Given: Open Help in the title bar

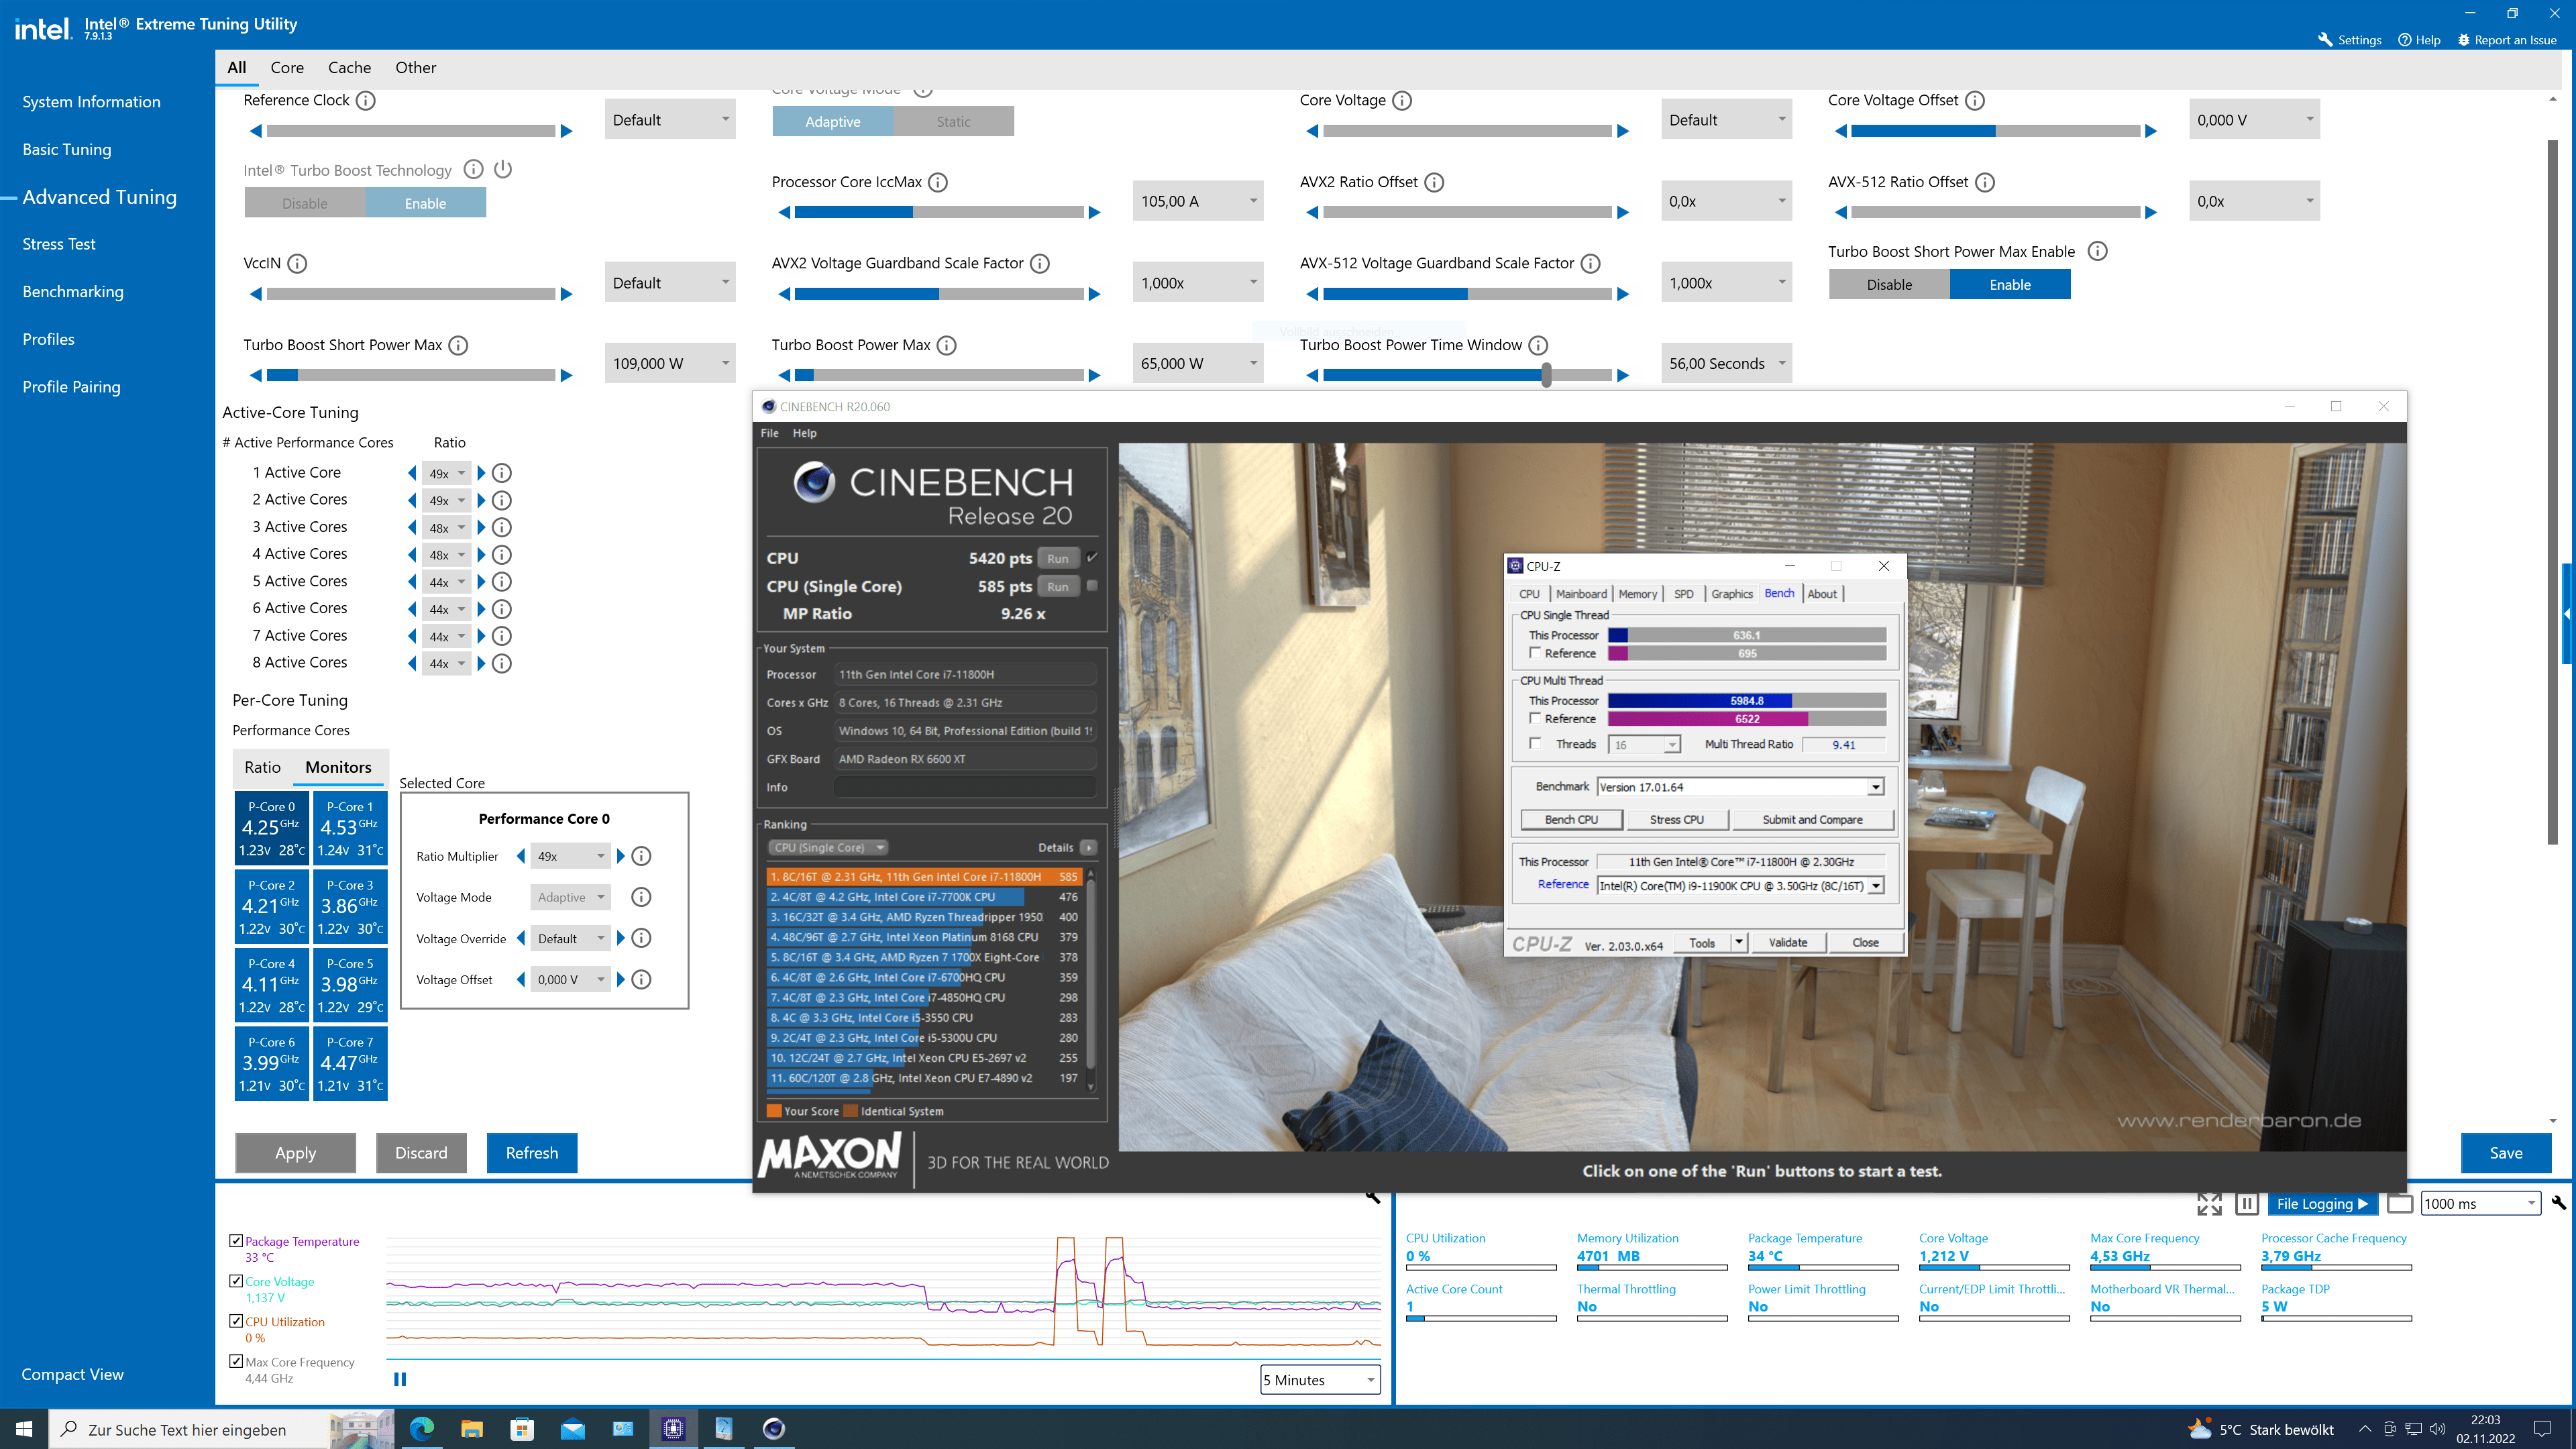Looking at the screenshot, I should pyautogui.click(x=2419, y=40).
